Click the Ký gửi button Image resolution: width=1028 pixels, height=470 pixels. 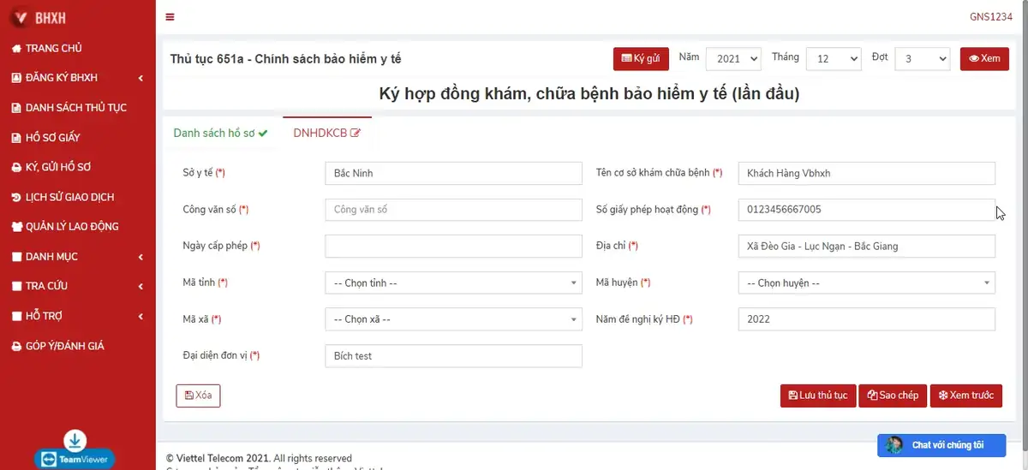(x=641, y=58)
